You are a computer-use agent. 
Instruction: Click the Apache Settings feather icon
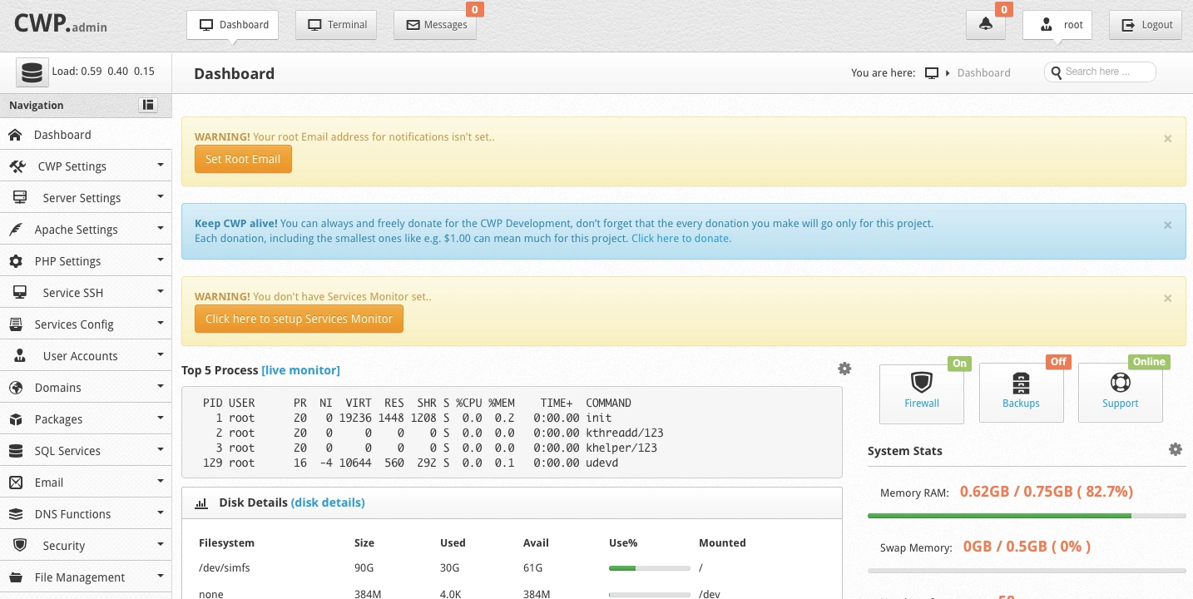(x=16, y=230)
